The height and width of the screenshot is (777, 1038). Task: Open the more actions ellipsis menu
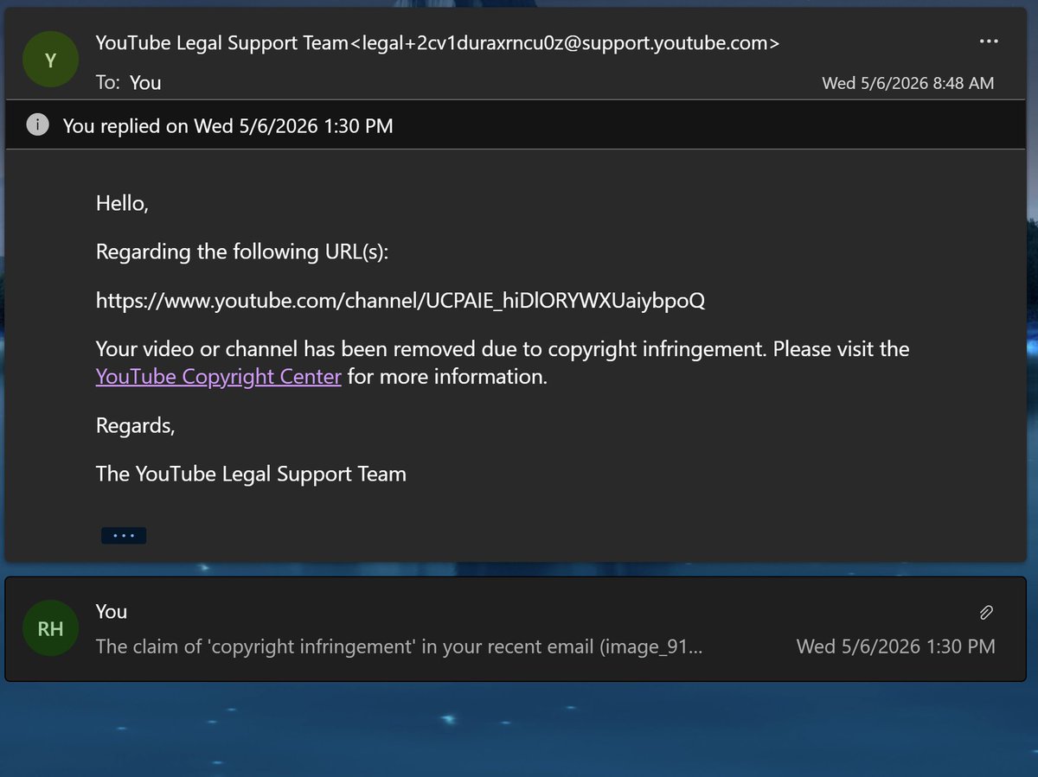(988, 41)
